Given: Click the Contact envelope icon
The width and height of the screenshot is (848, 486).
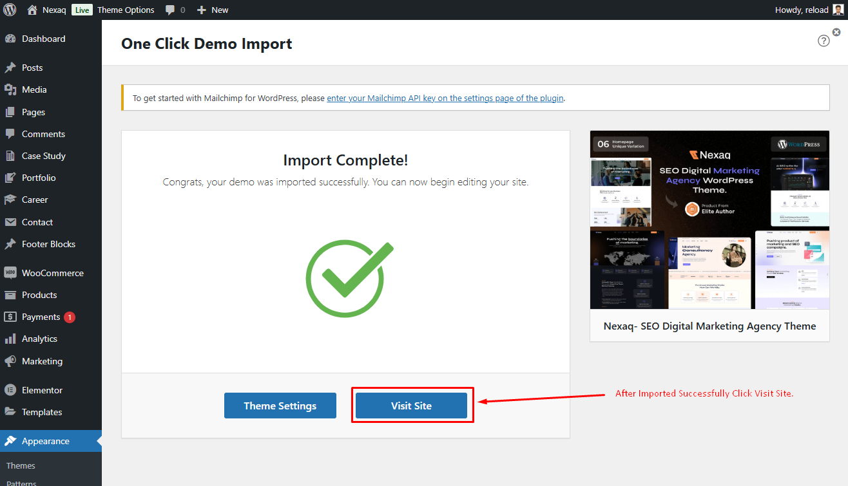Looking at the screenshot, I should (10, 222).
